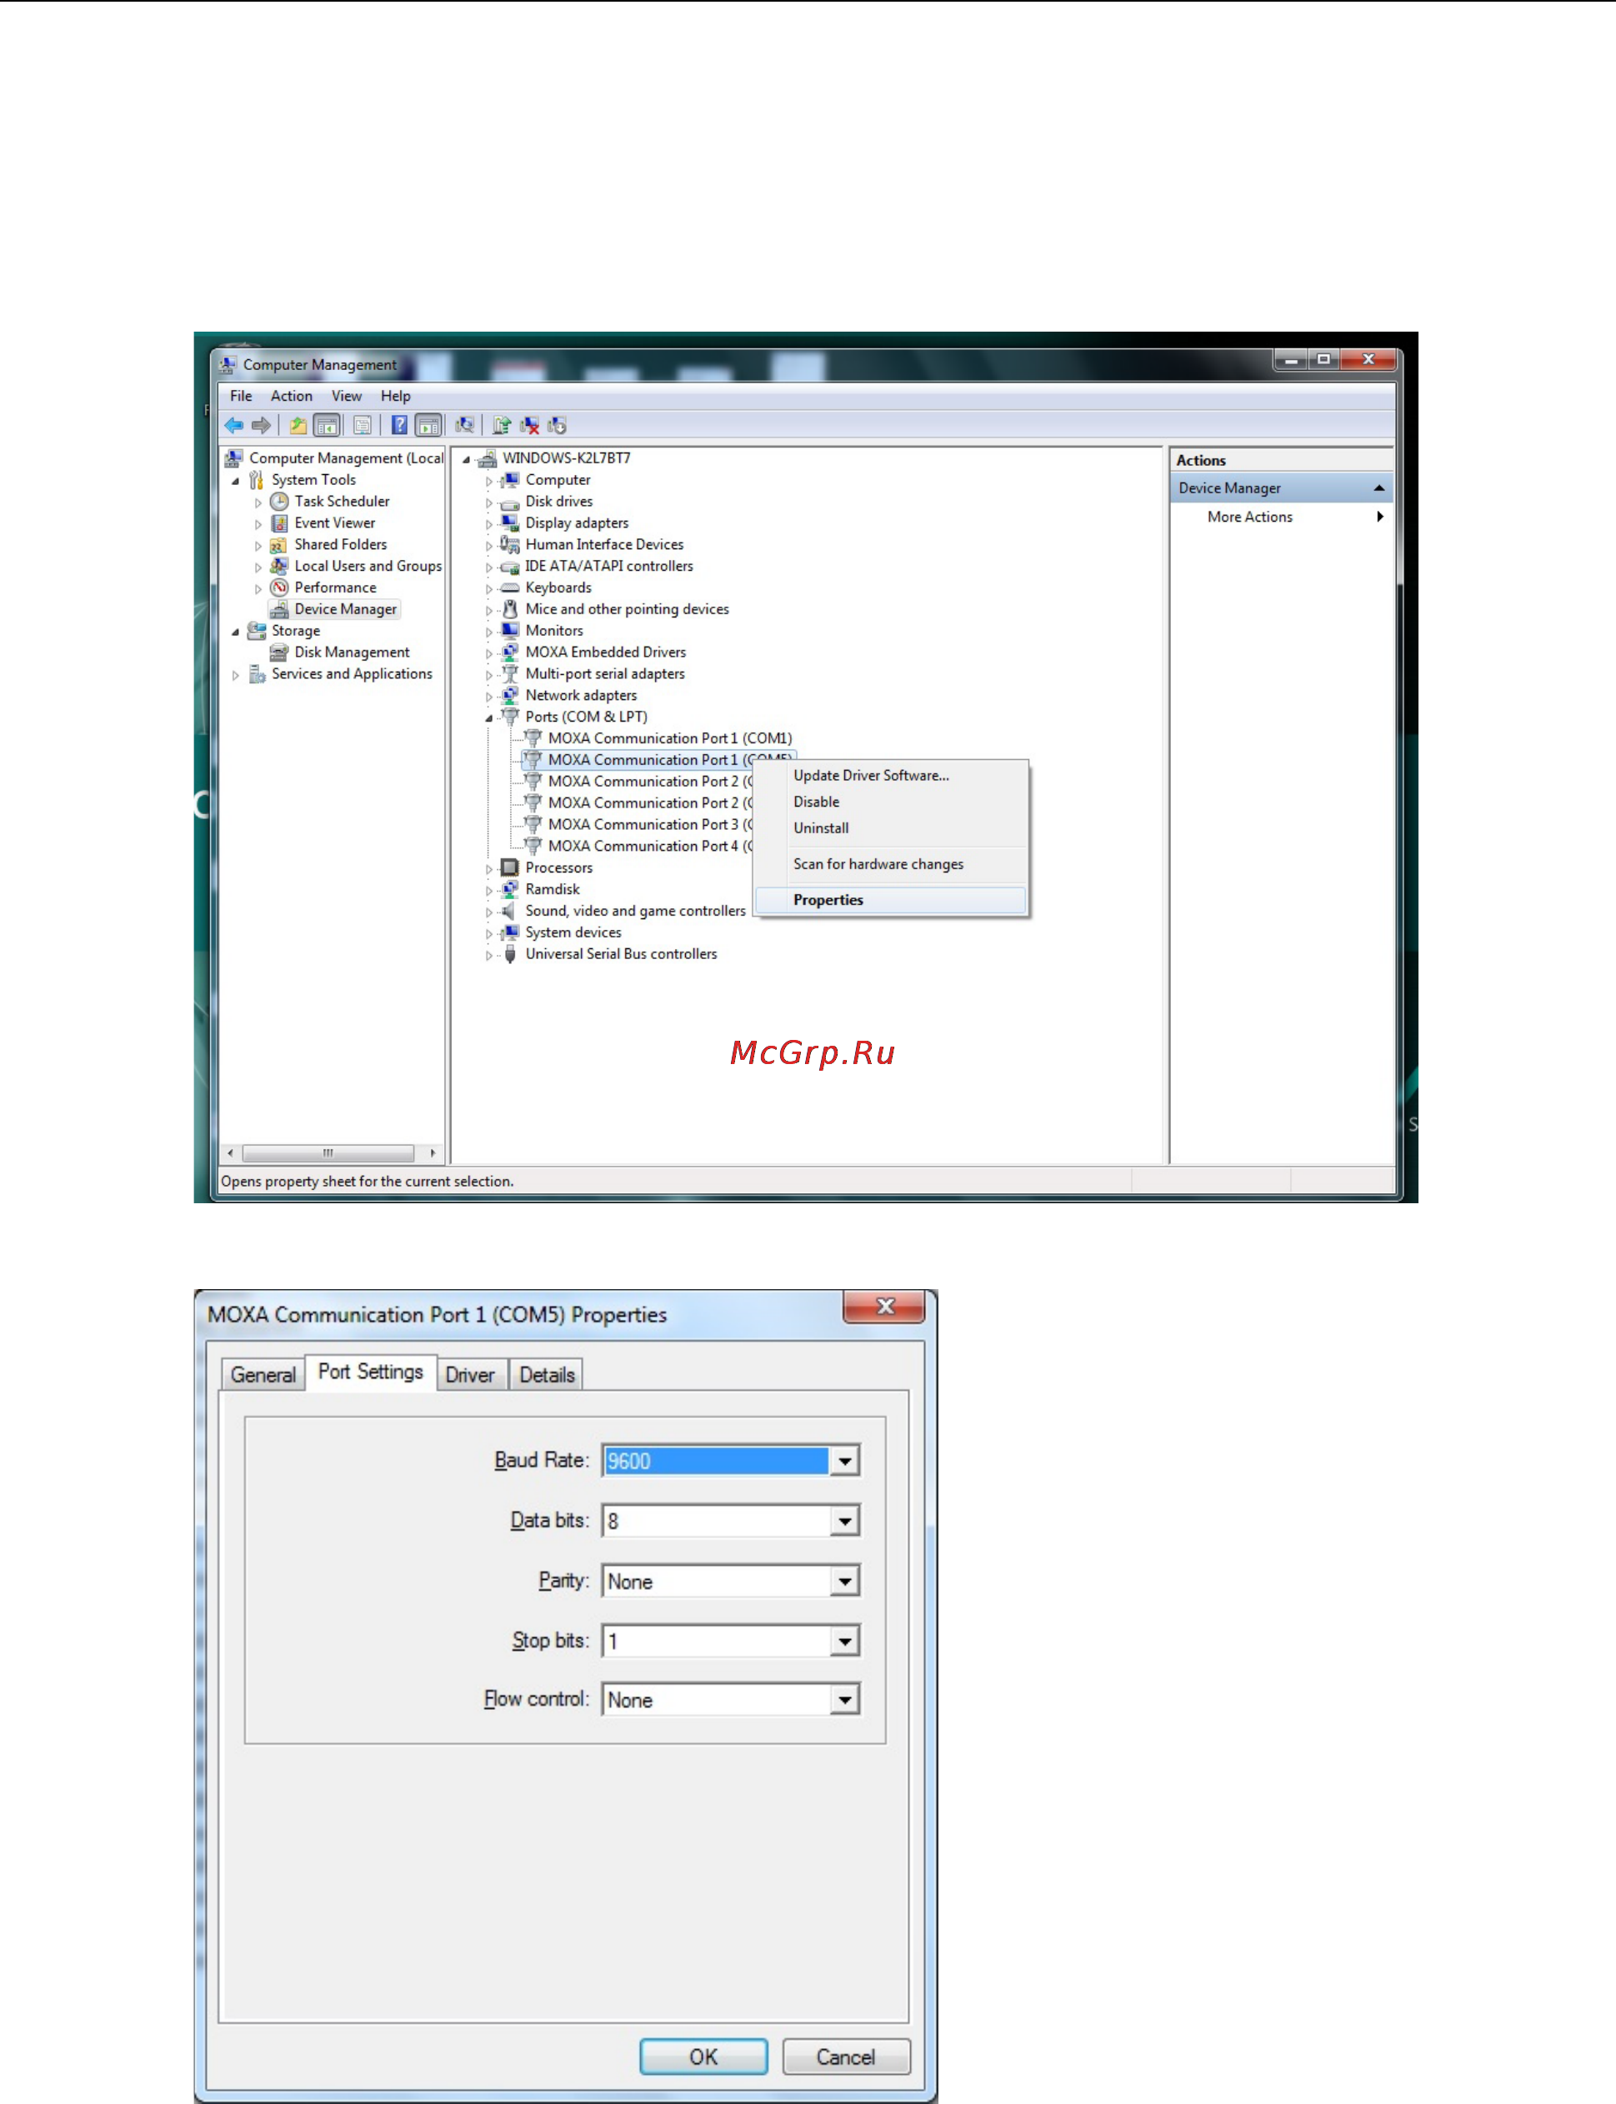This screenshot has width=1616, height=2104.
Task: Click OK in the Properties dialog
Action: [x=703, y=2057]
